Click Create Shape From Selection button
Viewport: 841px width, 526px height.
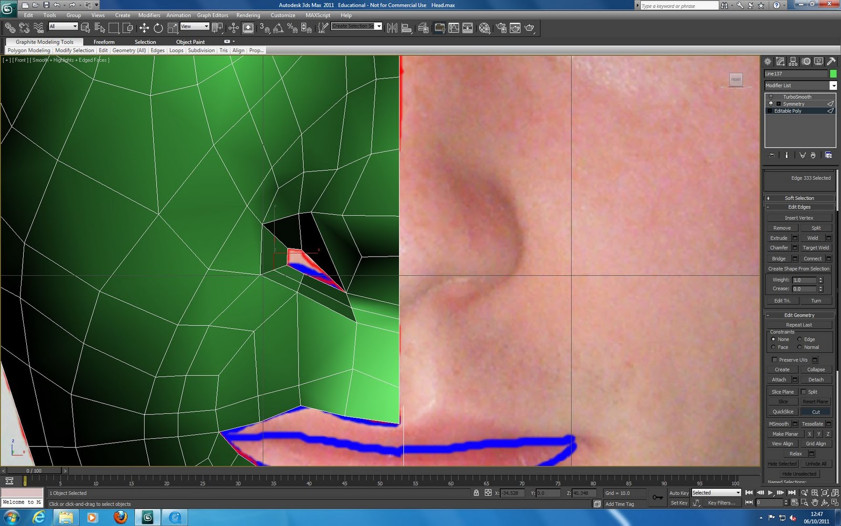click(799, 269)
